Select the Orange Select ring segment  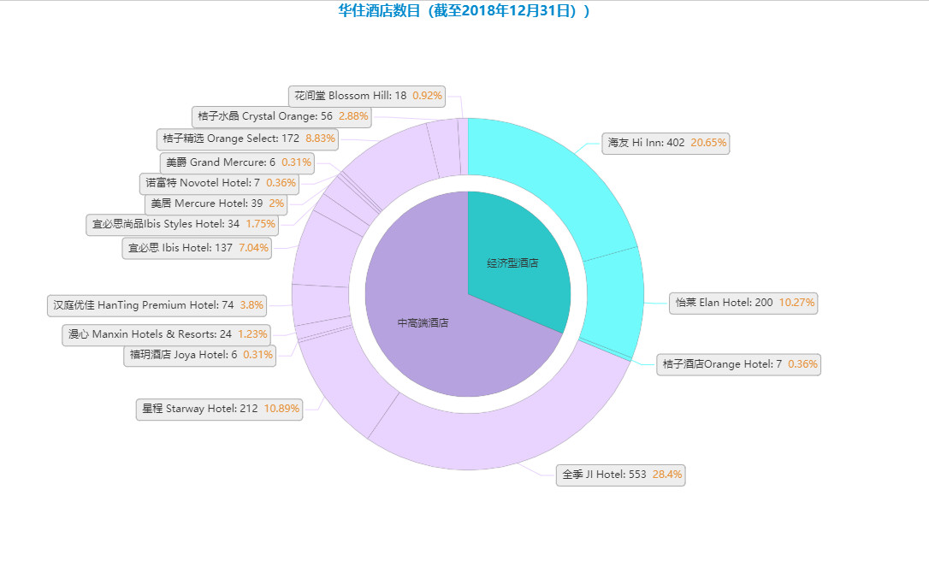click(x=394, y=162)
